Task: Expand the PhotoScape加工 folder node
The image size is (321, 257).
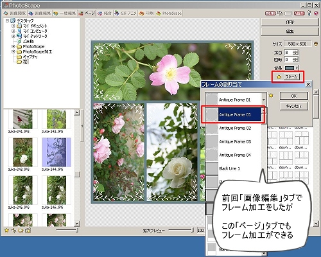Action: coord(13,51)
